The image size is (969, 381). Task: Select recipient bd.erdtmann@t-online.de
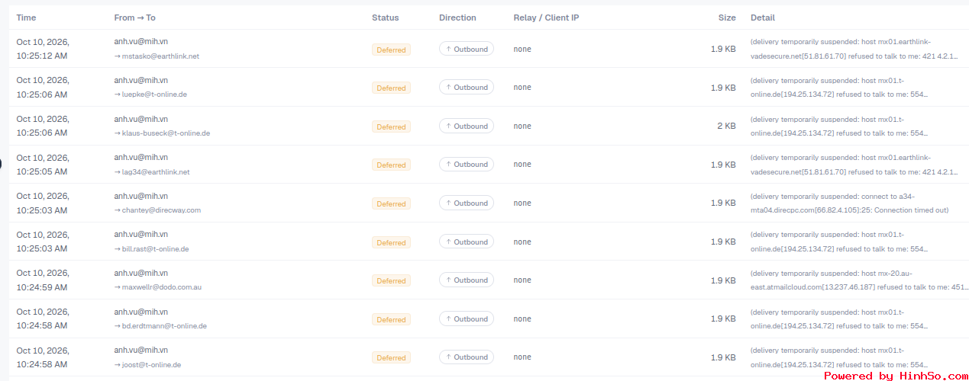pyautogui.click(x=164, y=326)
